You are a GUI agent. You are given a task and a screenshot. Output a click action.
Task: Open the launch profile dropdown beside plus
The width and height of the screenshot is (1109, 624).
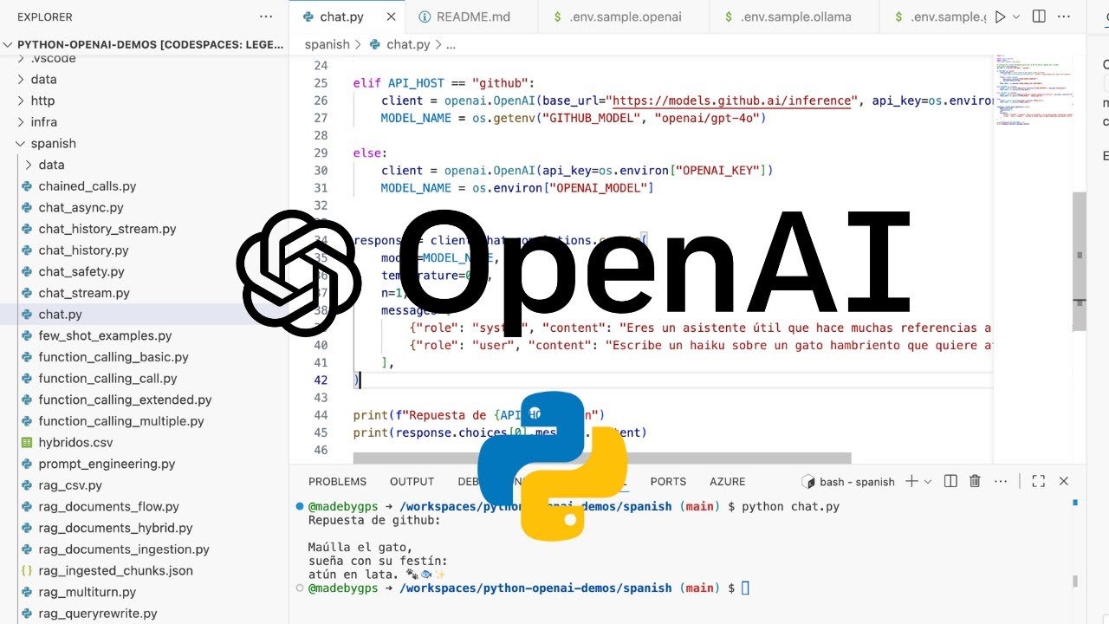928,481
